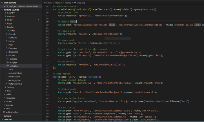Viewport: 204px width, 122px height.
Task: Click the modified dot indicator on Order folder
Action: point(38,20)
